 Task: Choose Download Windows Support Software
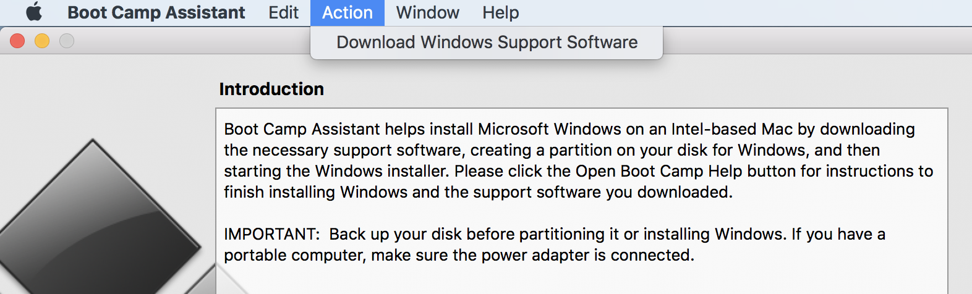point(487,43)
